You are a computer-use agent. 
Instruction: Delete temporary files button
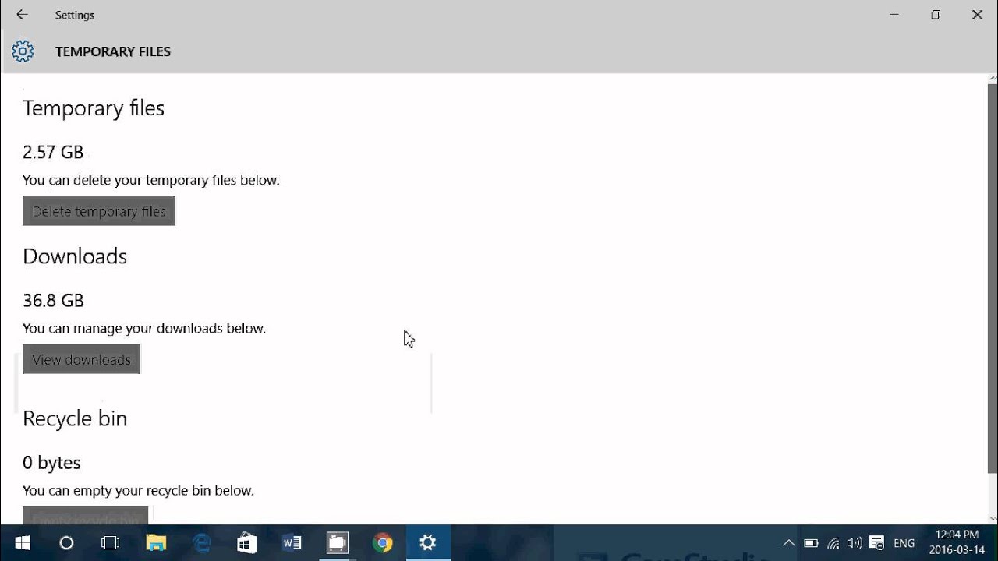[99, 211]
